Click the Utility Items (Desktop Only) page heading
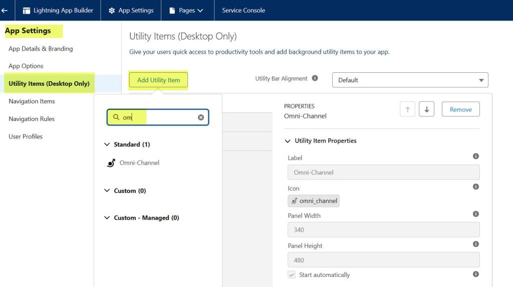This screenshot has height=287, width=513. (183, 36)
